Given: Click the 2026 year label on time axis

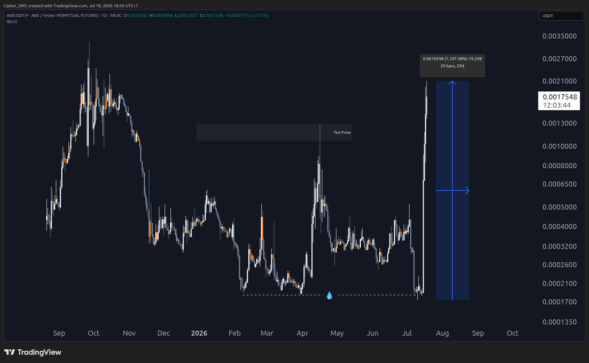Looking at the screenshot, I should [199, 333].
